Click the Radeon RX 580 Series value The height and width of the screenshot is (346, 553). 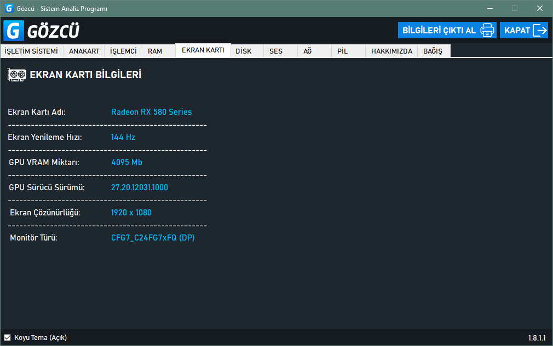pos(152,112)
